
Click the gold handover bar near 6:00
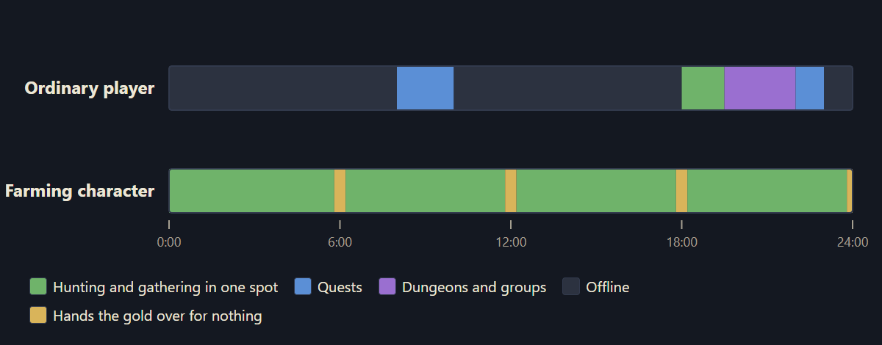coord(340,191)
